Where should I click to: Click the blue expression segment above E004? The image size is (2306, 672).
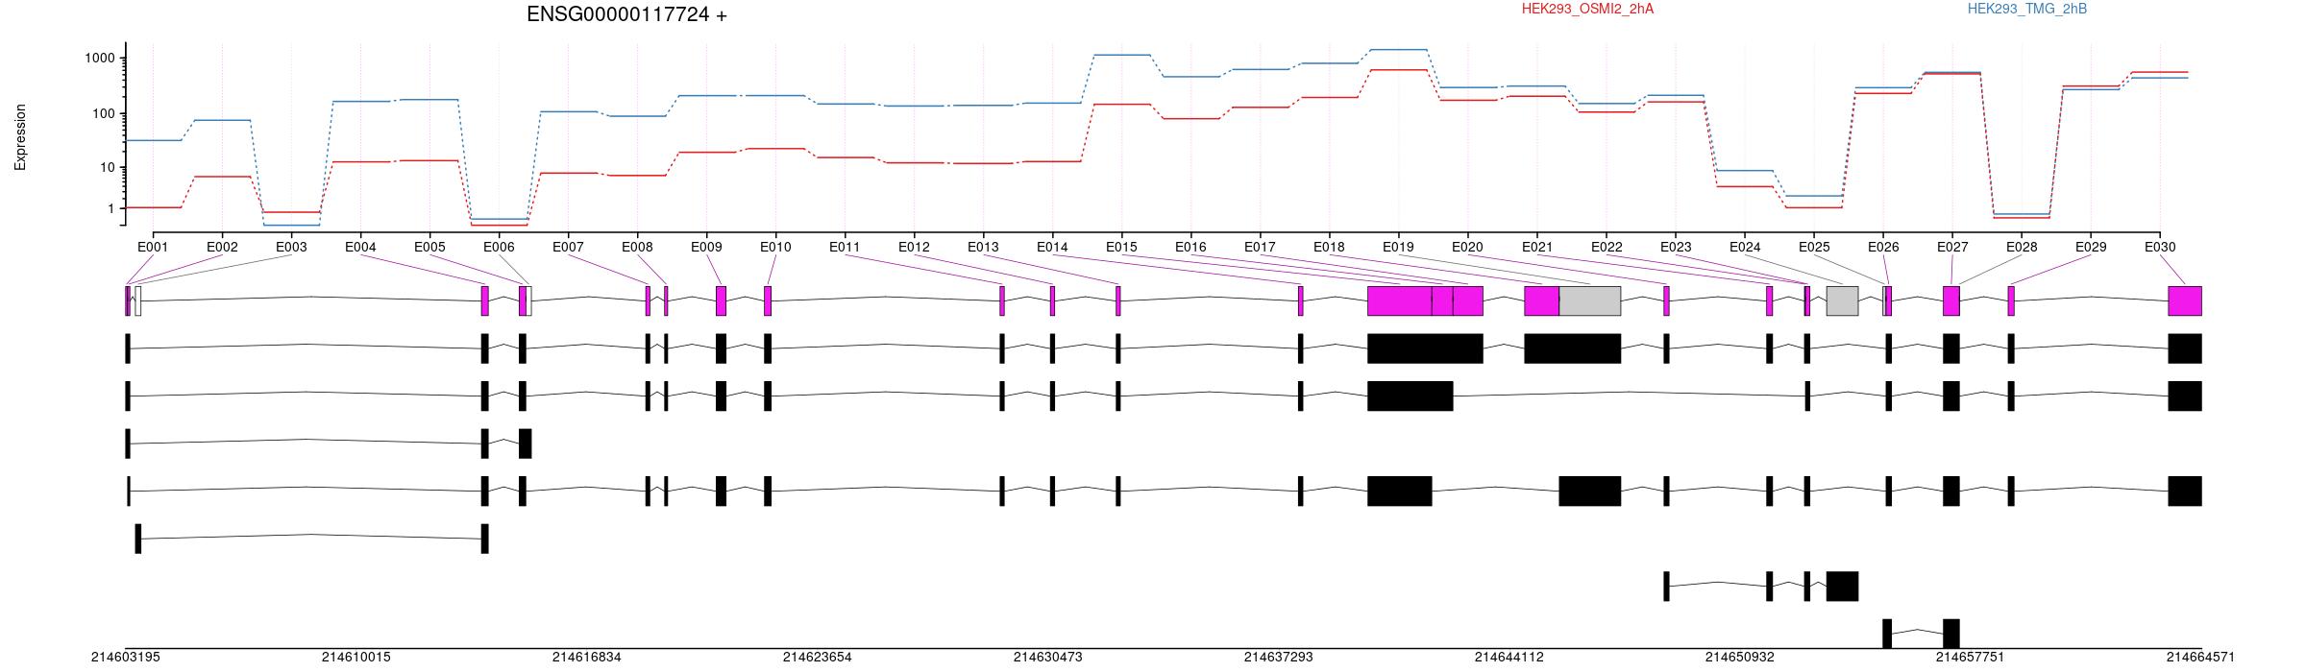[x=360, y=101]
